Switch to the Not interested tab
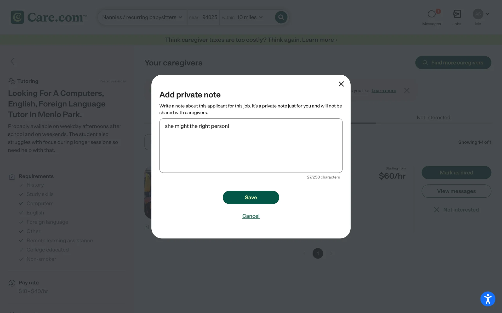Screen dimensions: 502x313 click(433, 118)
